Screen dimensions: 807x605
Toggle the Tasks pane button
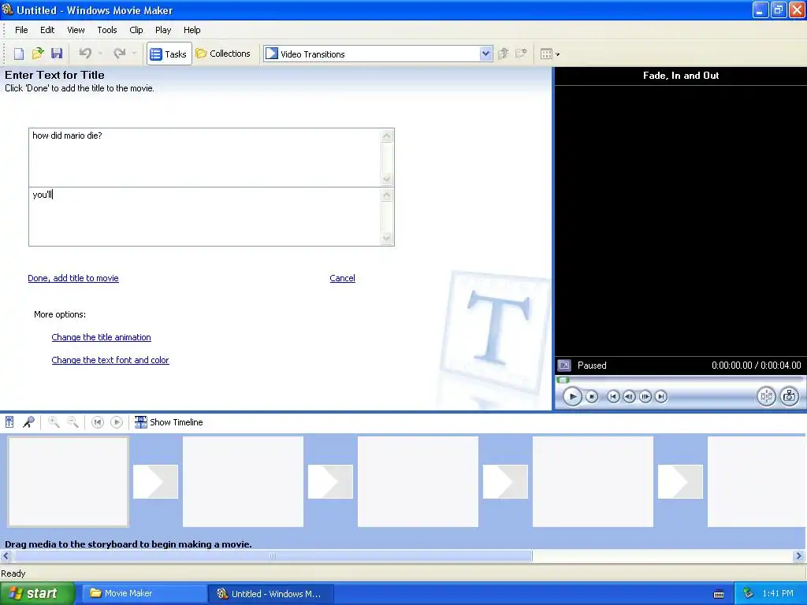click(169, 54)
